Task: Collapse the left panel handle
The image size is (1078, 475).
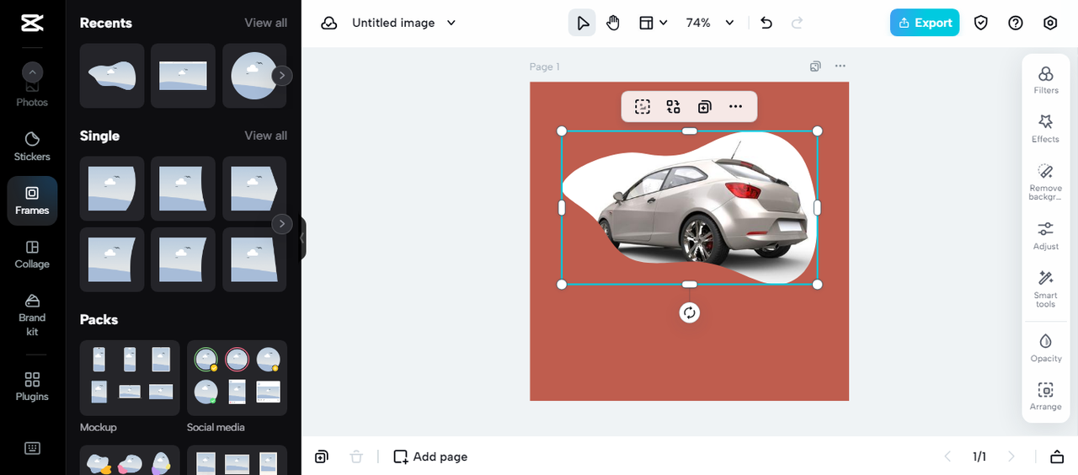Action: click(302, 238)
